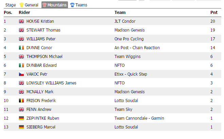224x139 pixels.
Task: Select the Mountains classification tab
Action: (57, 5)
